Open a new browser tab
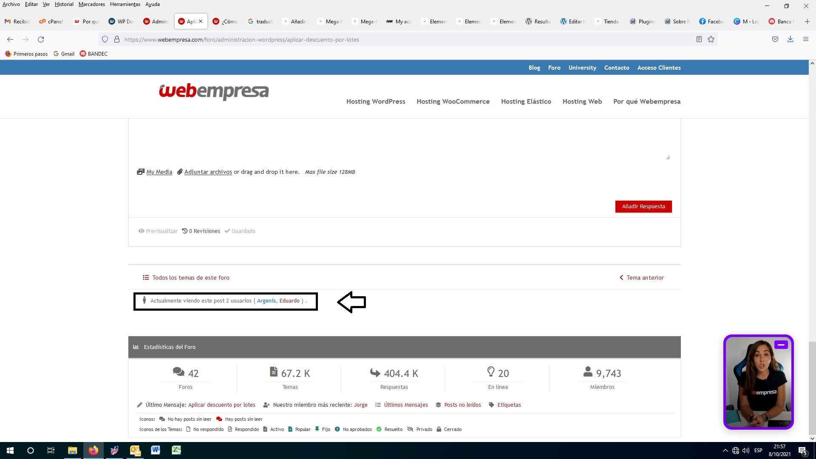816x459 pixels. [807, 21]
